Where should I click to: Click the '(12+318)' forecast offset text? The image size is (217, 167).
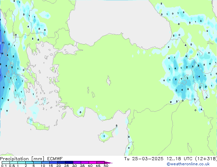(206, 159)
